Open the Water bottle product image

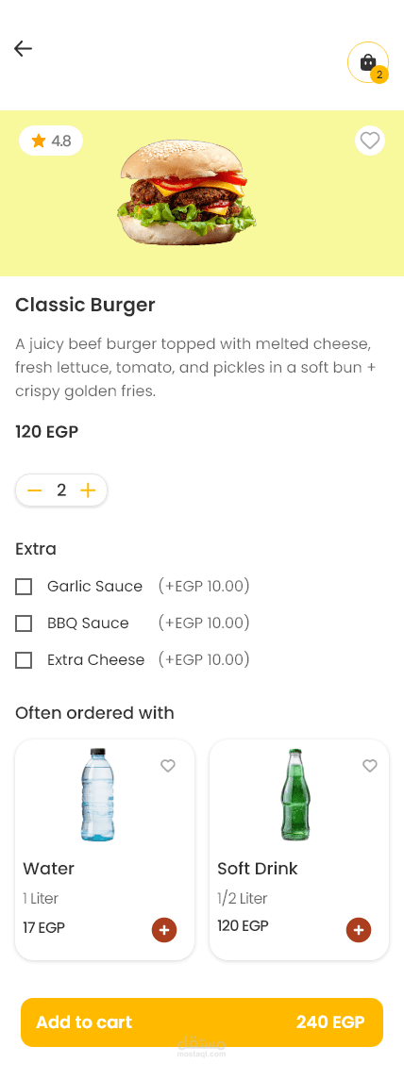(98, 795)
